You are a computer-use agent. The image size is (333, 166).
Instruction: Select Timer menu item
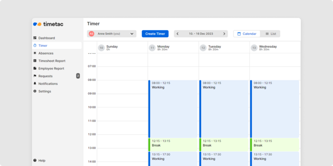pos(57,46)
